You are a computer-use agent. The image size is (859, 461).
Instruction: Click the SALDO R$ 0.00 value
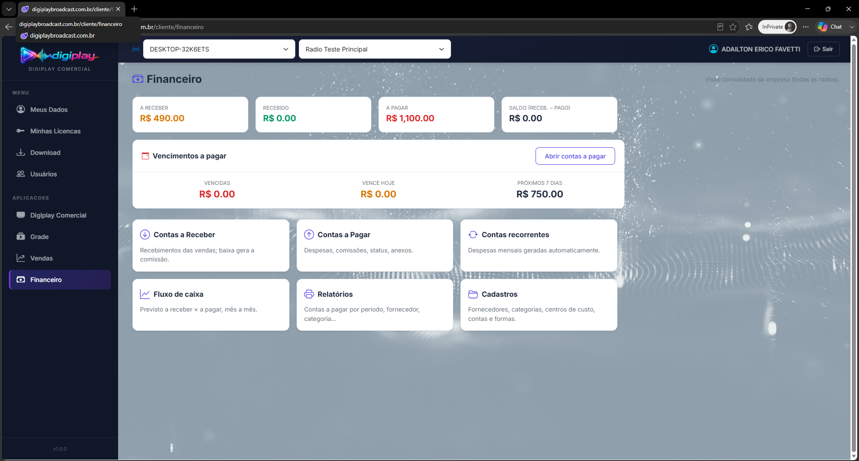pyautogui.click(x=526, y=118)
